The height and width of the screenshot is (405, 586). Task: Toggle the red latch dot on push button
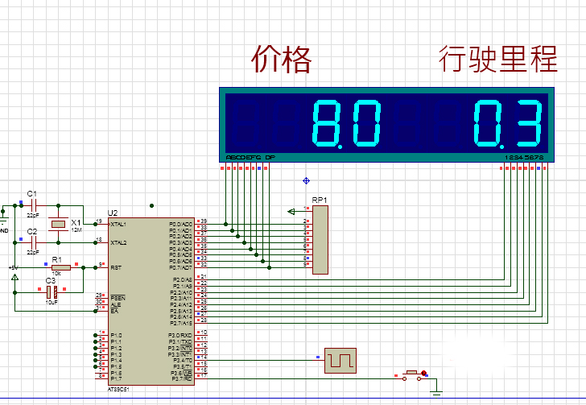(423, 374)
